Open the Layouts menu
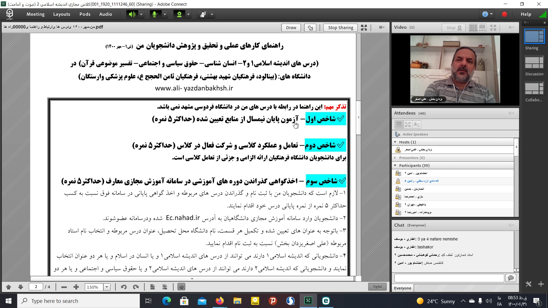Image resolution: width=548 pixels, height=308 pixels. click(62, 14)
